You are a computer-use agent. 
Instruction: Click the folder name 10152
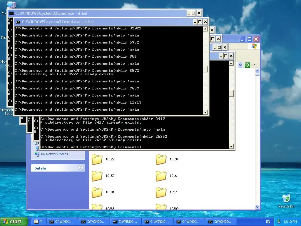click(110, 176)
